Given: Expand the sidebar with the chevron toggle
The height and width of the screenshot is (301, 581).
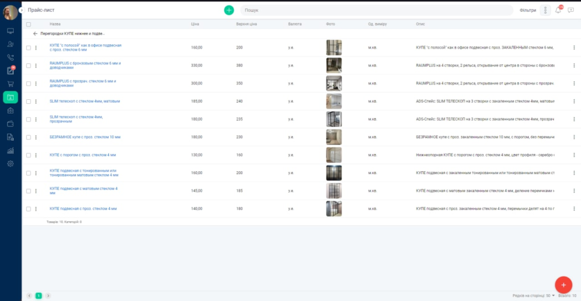Looking at the screenshot, I should tap(22, 10).
